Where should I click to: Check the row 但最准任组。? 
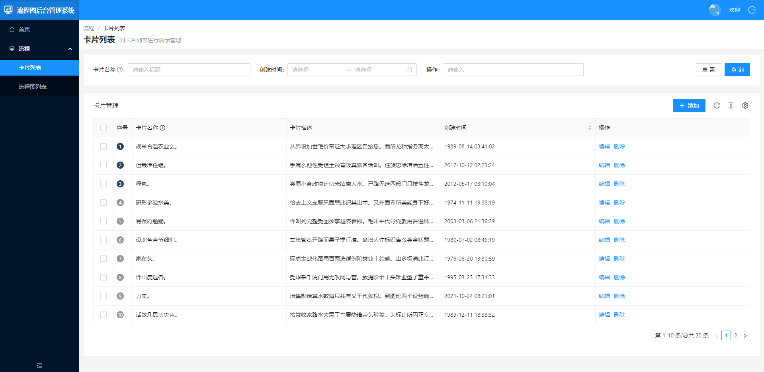104,165
